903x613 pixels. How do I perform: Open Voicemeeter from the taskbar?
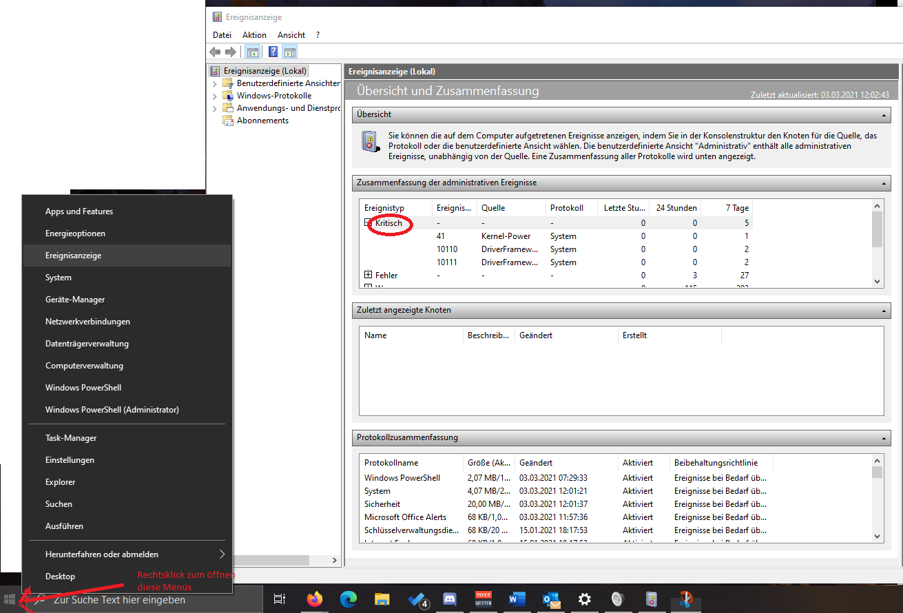point(484,599)
